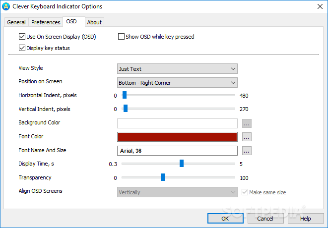Viewport: 328px width, 228px height.
Task: Open the About tab
Action: coord(94,22)
